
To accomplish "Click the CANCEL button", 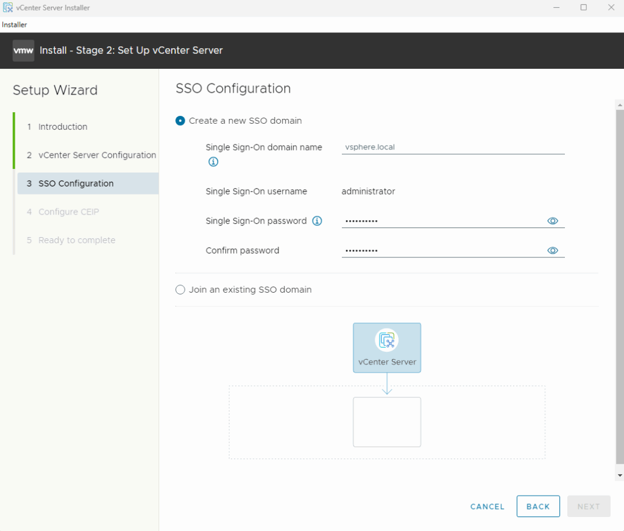I will [x=487, y=507].
